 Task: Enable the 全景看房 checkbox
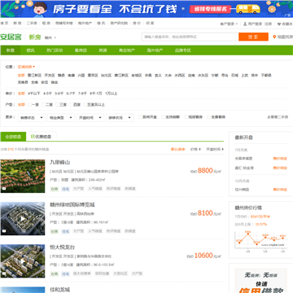(209, 117)
